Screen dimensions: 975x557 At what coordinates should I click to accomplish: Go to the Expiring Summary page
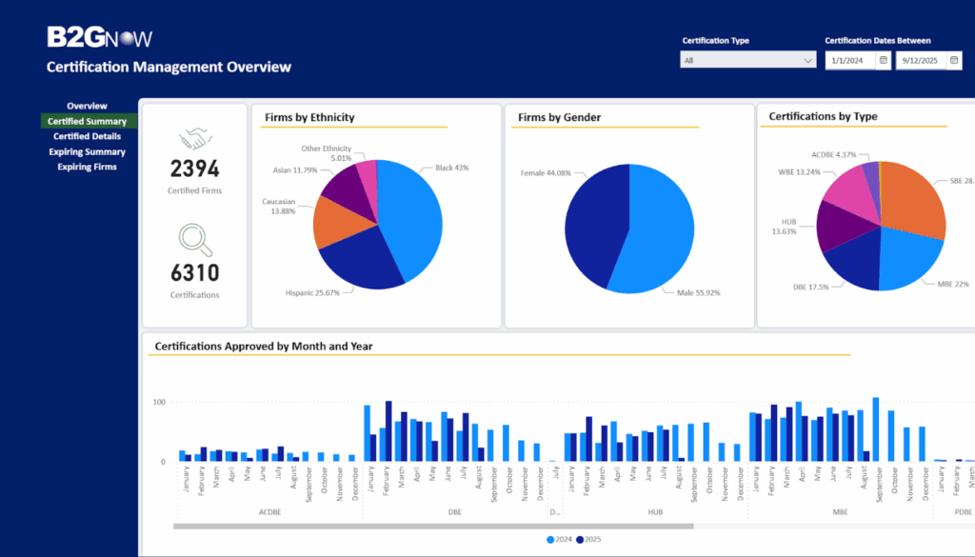point(87,151)
